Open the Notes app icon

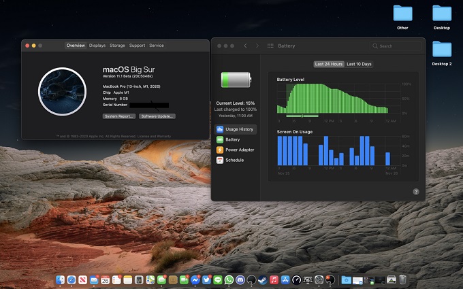127,279
